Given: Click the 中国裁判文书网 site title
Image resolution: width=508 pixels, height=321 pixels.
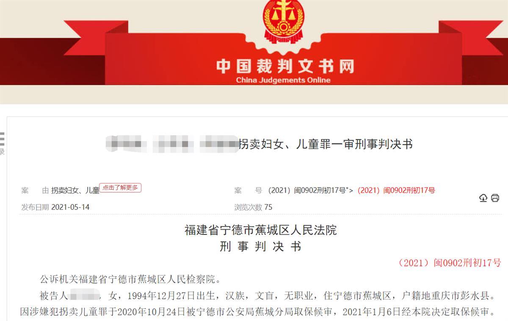Looking at the screenshot, I should [x=285, y=66].
